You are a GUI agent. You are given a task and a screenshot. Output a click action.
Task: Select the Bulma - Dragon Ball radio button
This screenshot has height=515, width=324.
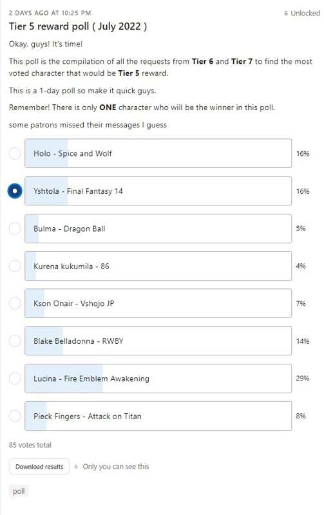point(15,229)
